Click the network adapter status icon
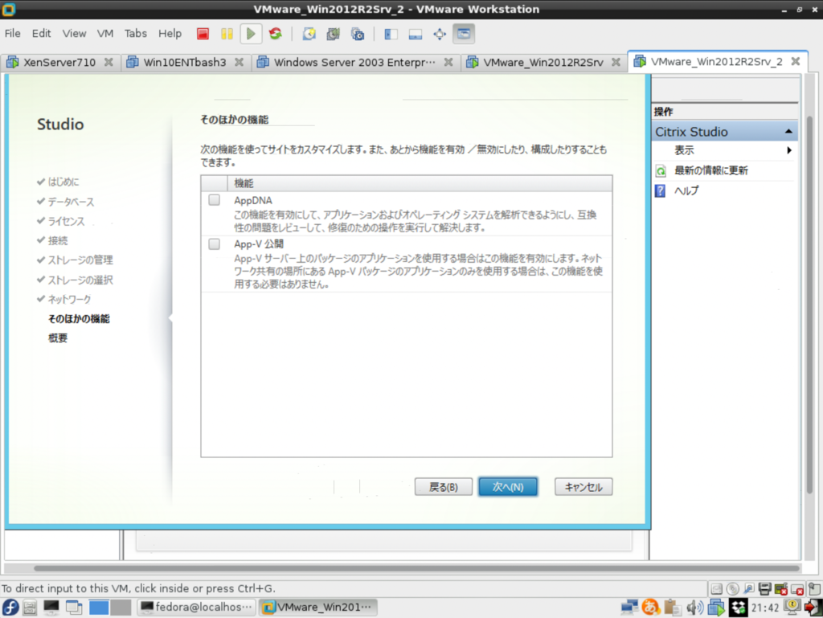This screenshot has width=823, height=618. (749, 589)
